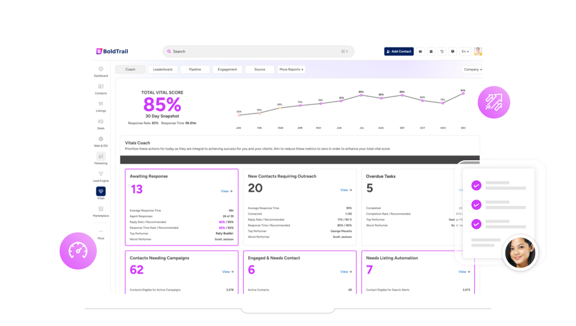The width and height of the screenshot is (576, 326).
Task: Go to Contacts in the sidebar
Action: coord(101,86)
